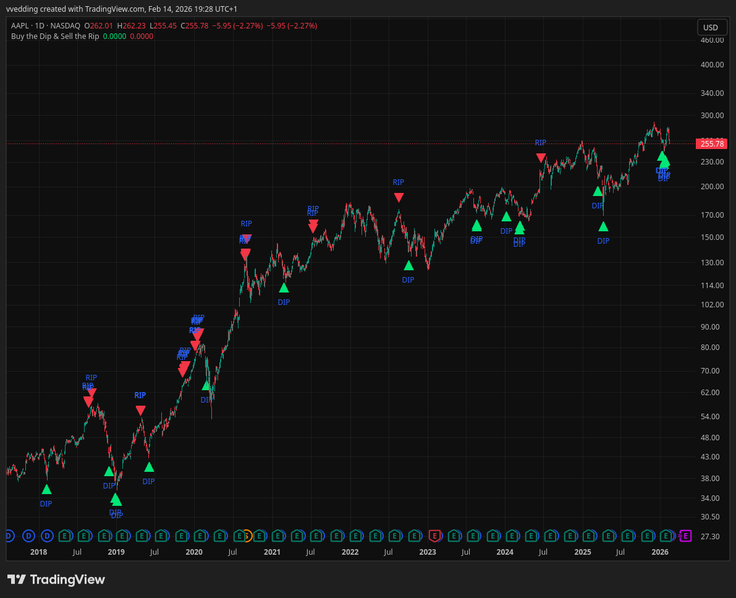
Task: Click the orange stock split S icon
Action: pos(247,536)
